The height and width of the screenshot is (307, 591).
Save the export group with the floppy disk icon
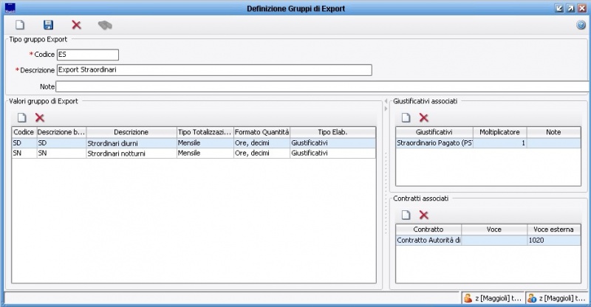tap(49, 25)
